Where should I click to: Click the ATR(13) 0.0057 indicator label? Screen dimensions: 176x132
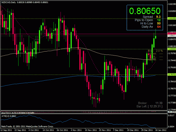click(9, 116)
